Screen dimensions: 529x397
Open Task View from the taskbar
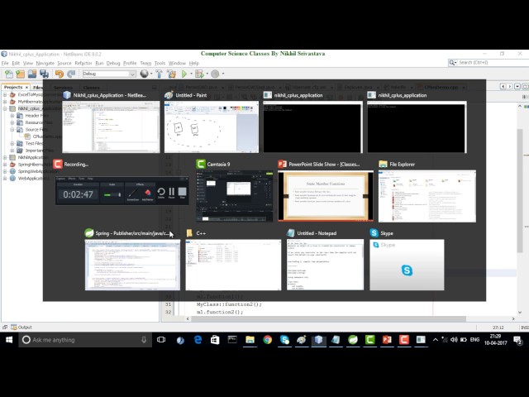(x=161, y=340)
